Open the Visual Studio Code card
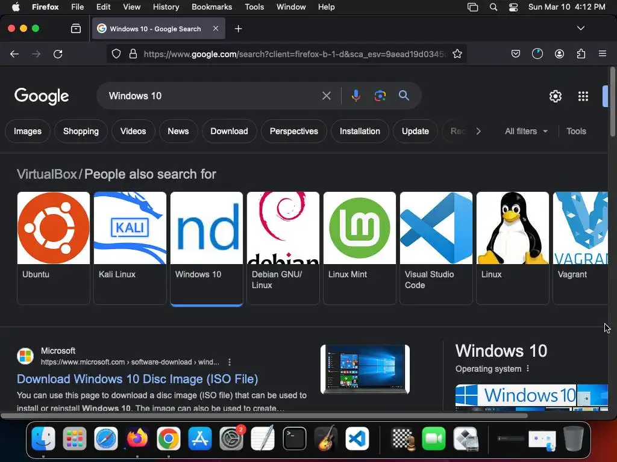 pyautogui.click(x=436, y=248)
